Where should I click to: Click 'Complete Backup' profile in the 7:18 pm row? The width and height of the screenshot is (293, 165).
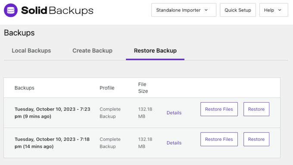[x=110, y=143]
